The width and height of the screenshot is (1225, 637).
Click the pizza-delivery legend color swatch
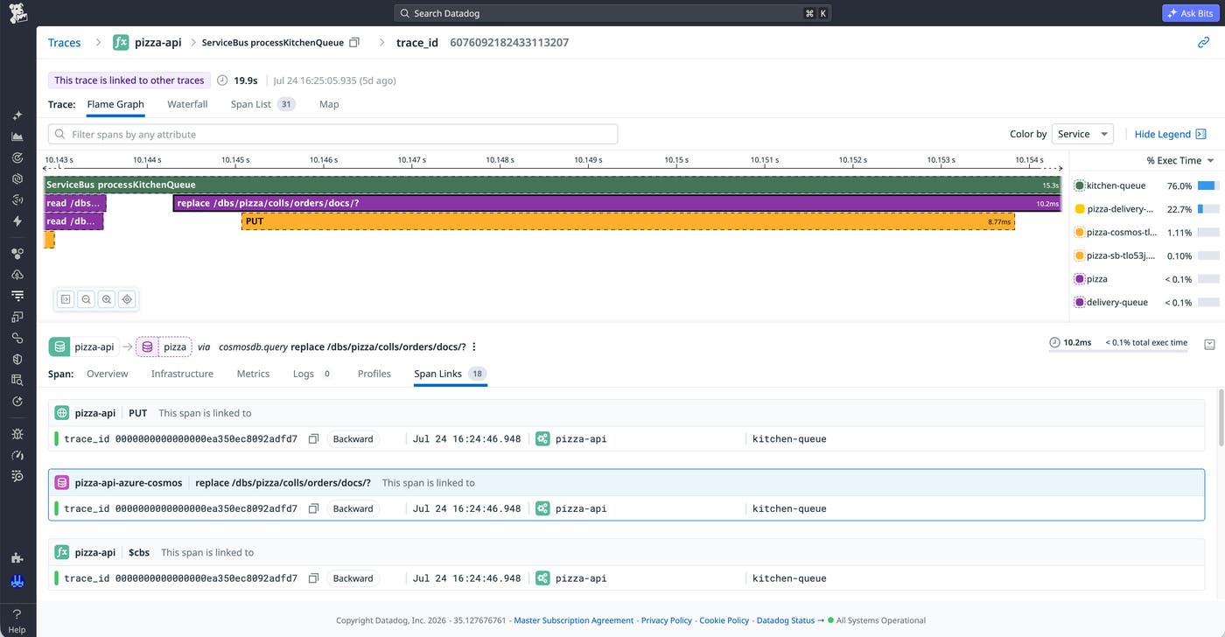click(1080, 209)
